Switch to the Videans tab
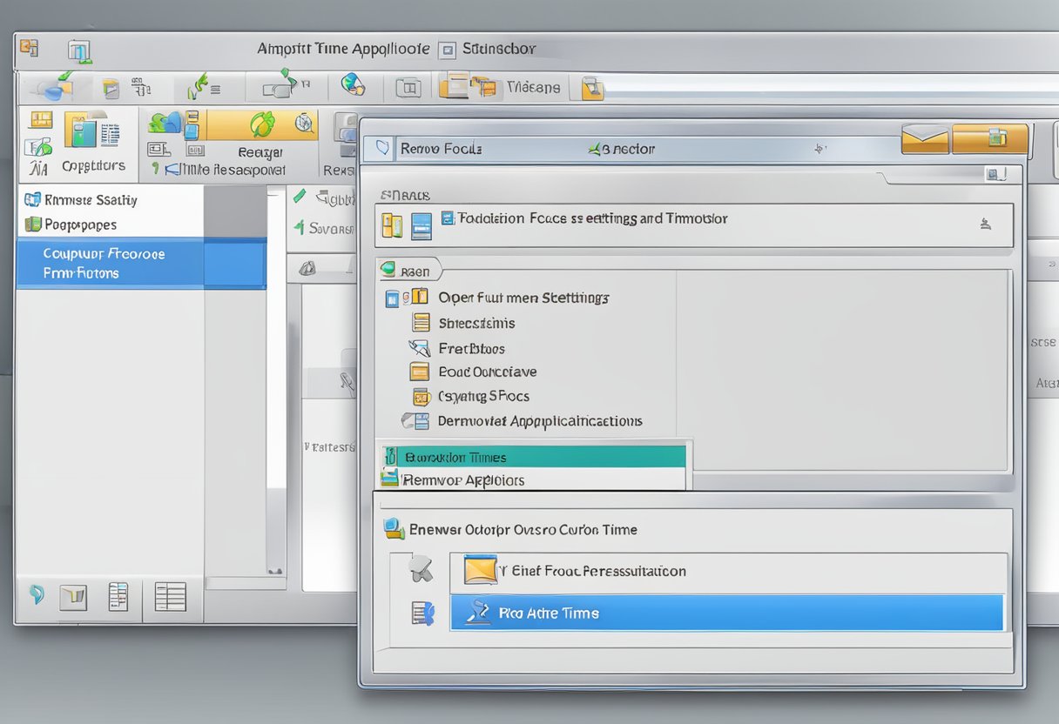Viewport: 1059px width, 724px height. [x=533, y=87]
